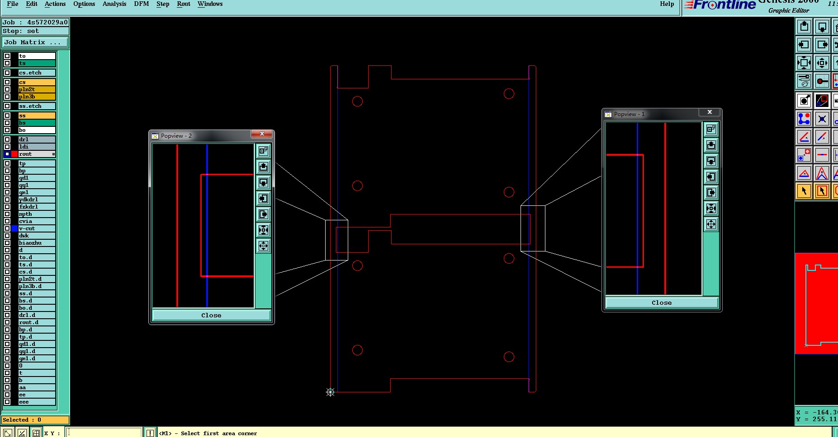Screen dimensions: 838x437
Task: Select the pln3b.d layer row
Action: [x=37, y=286]
